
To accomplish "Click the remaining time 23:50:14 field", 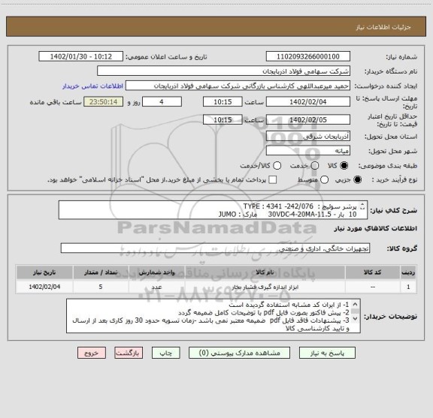I will [104, 102].
